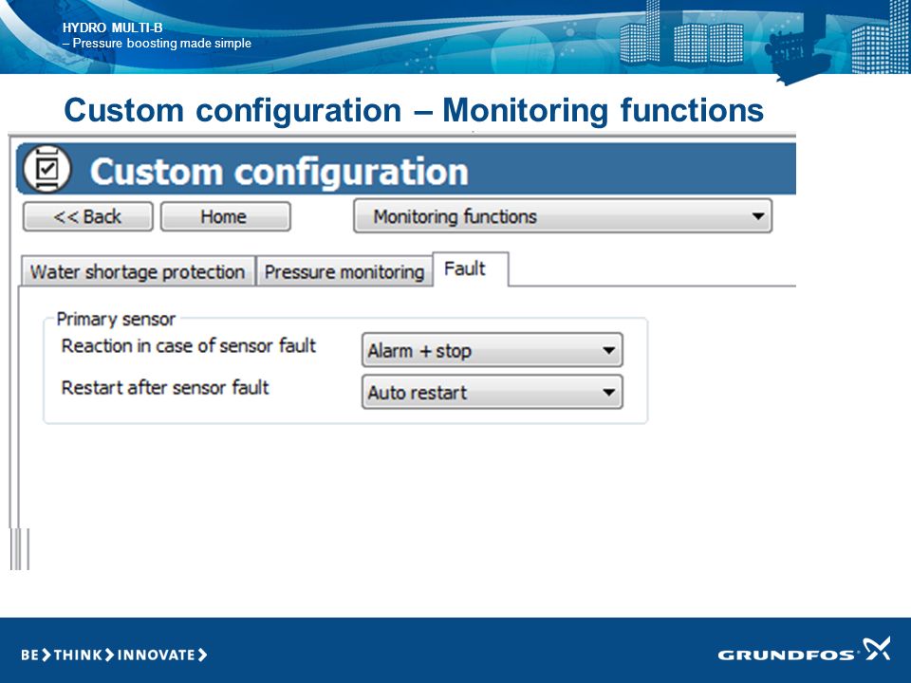
Task: Click the slide title 'Custom configuration – Monitoring functions'
Action: (414, 110)
